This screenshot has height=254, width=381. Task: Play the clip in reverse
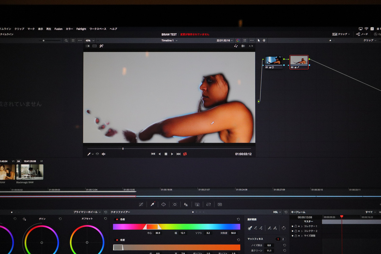point(160,154)
